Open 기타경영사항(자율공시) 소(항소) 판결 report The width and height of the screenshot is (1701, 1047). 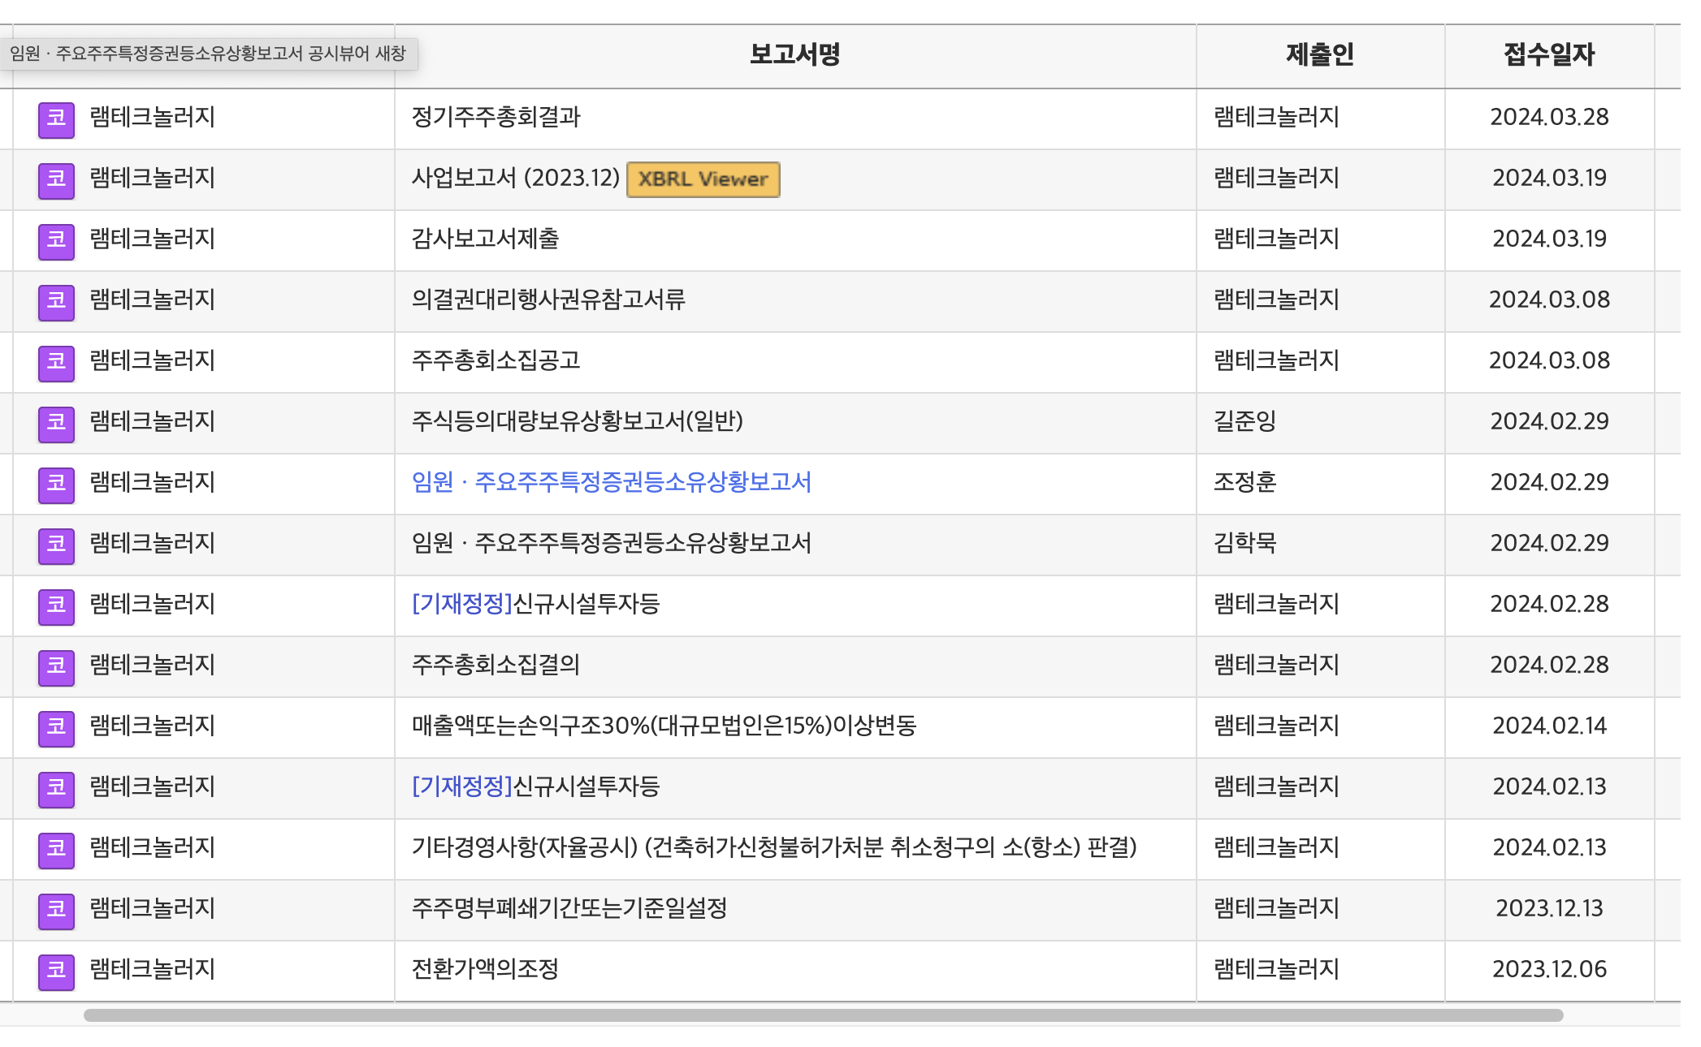click(773, 847)
